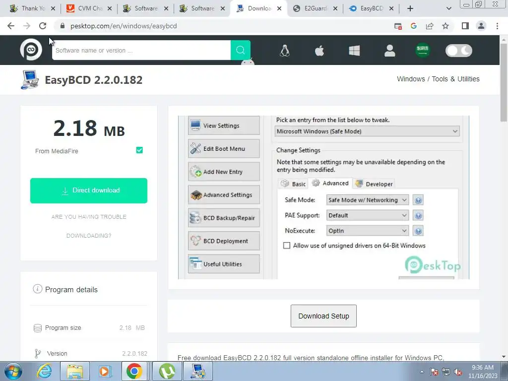Switch to the second Software tab
This screenshot has width=508, height=381.
(x=201, y=8)
